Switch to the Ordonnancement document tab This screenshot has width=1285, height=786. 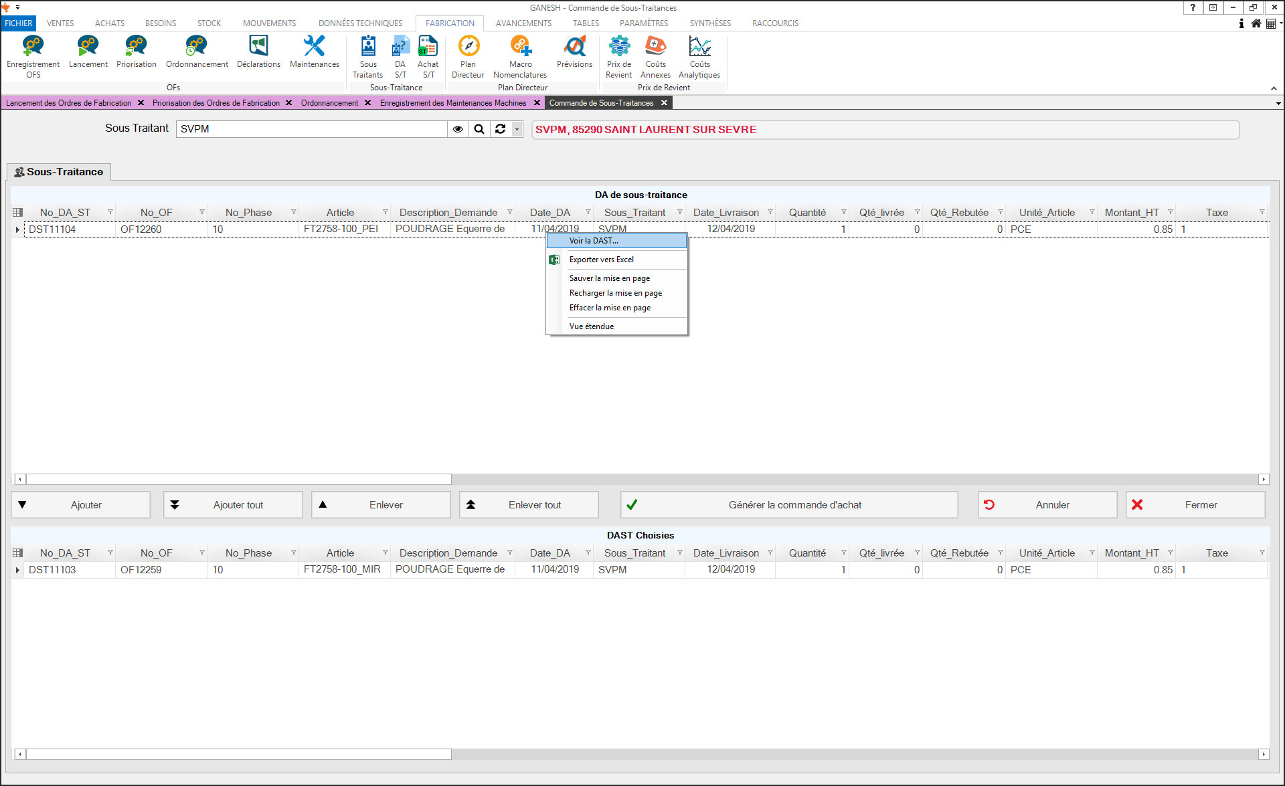tap(329, 103)
